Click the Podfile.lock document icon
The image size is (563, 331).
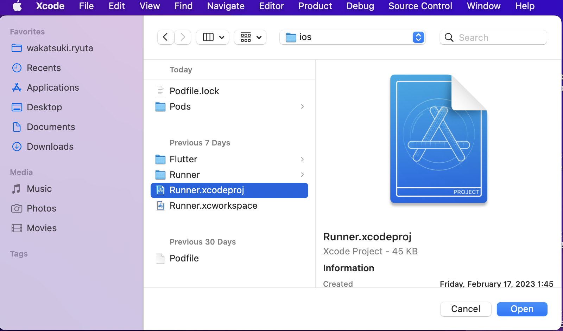(x=160, y=91)
